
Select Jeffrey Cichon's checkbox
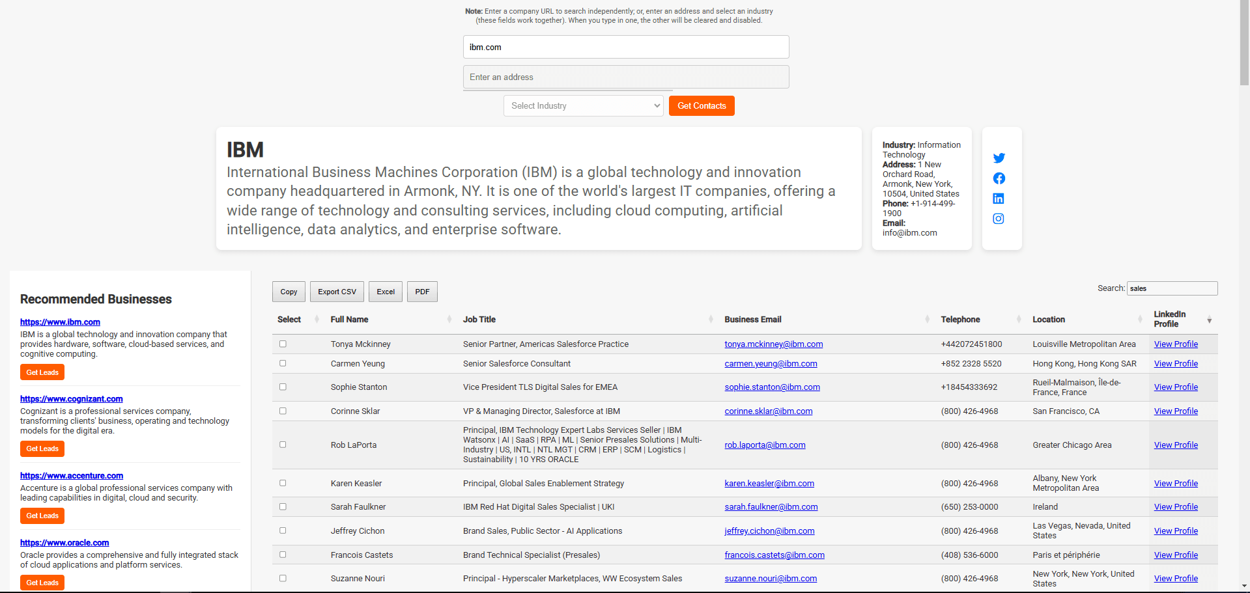coord(283,531)
